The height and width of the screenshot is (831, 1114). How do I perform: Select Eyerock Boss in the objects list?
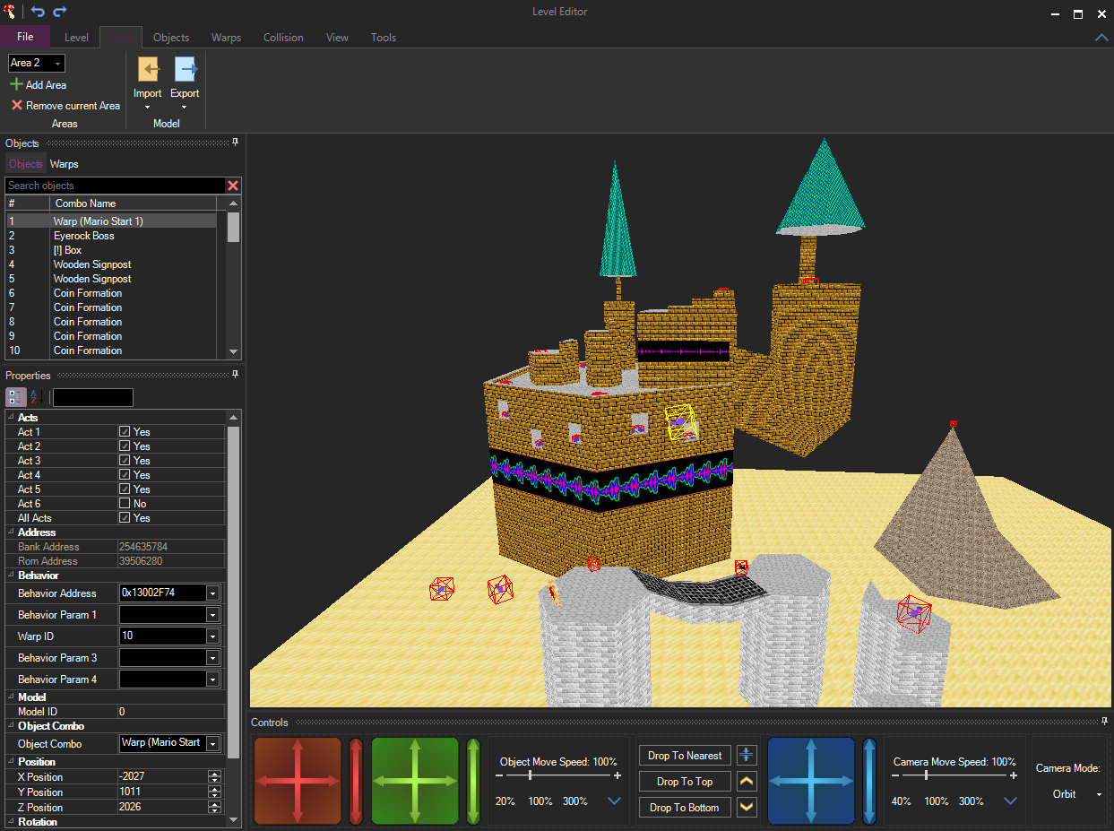click(84, 236)
